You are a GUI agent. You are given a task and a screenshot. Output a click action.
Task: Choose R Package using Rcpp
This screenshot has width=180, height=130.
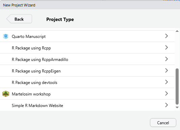(87, 48)
